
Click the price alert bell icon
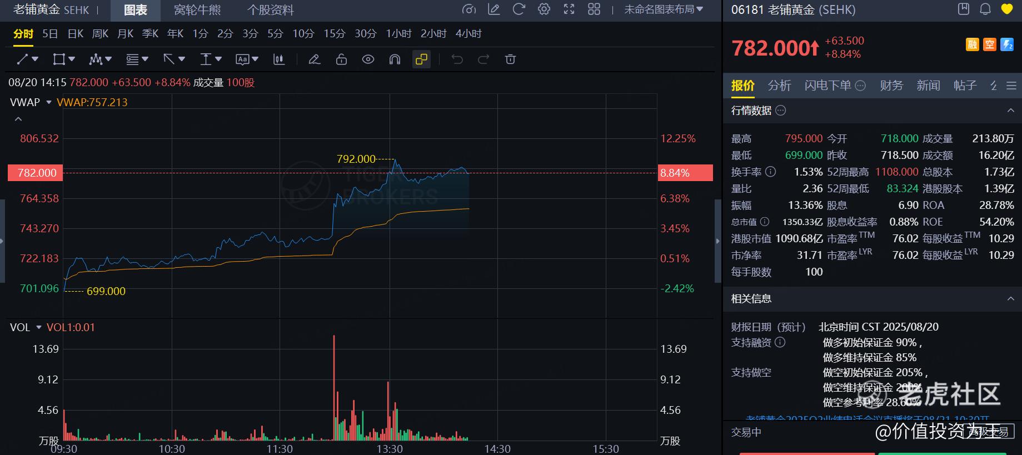pos(985,9)
